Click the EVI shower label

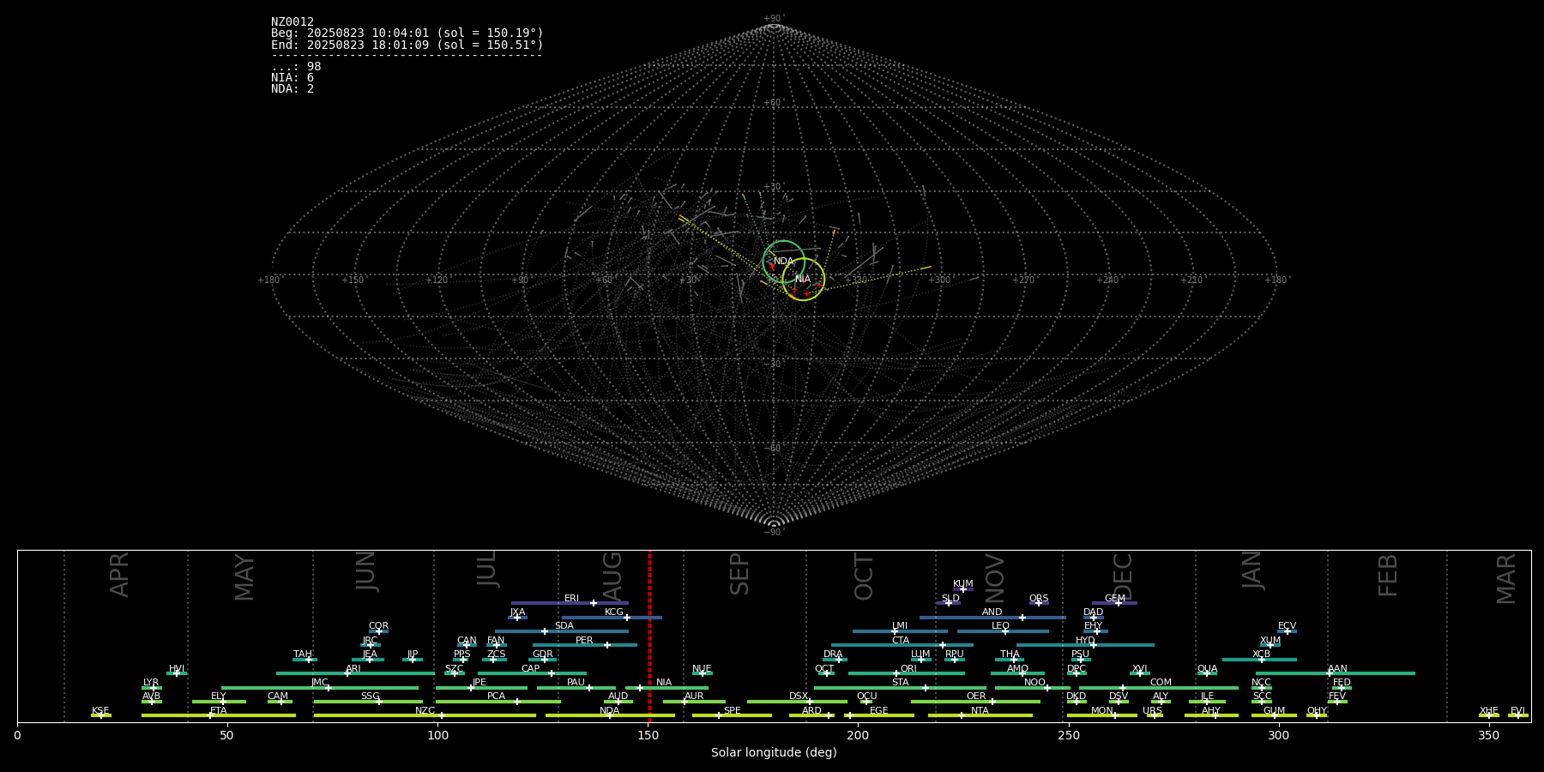(1517, 711)
